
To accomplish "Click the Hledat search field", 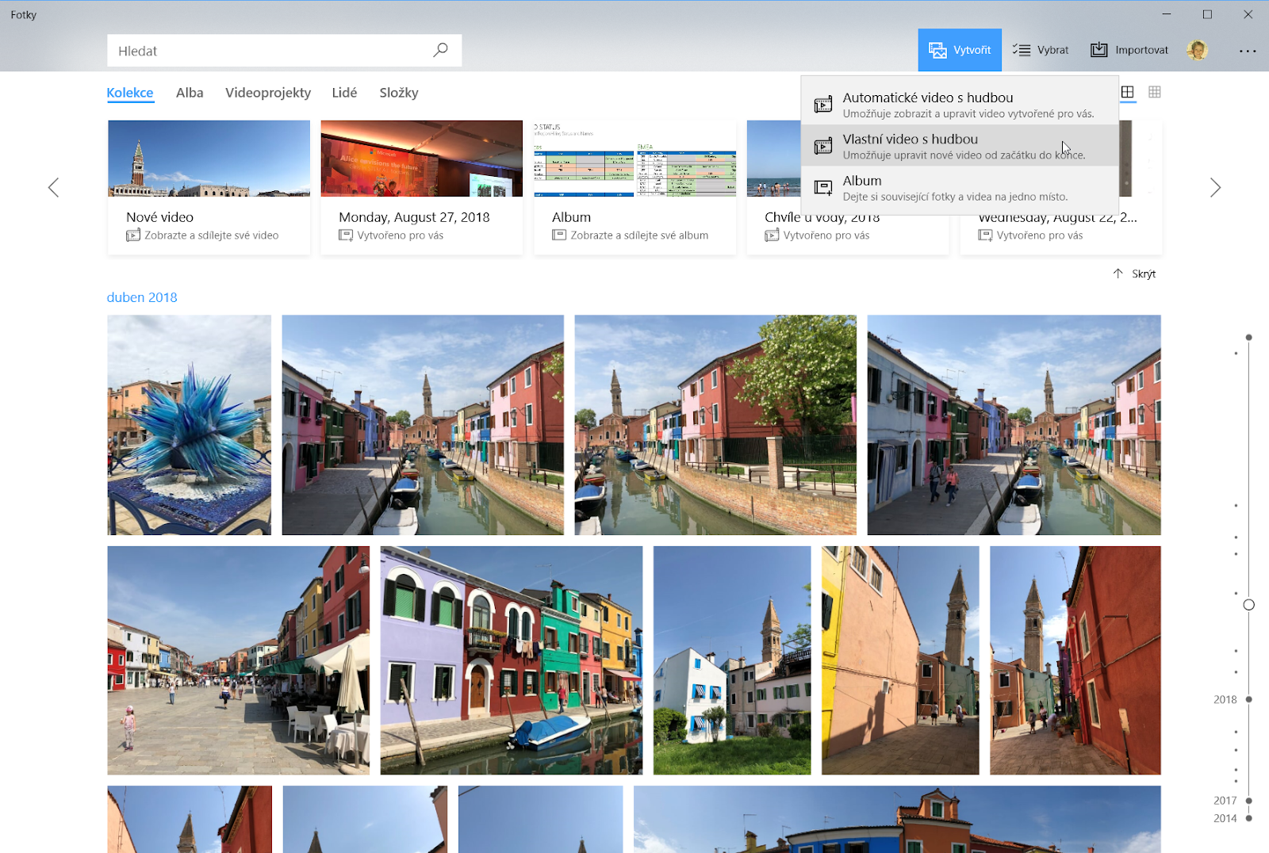I will [x=285, y=51].
